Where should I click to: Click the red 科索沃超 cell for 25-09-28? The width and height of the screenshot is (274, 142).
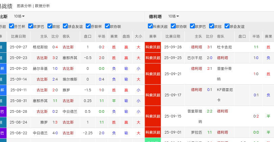pyautogui.click(x=153, y=47)
